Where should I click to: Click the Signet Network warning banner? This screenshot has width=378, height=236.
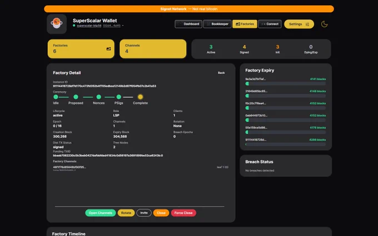(x=189, y=9)
